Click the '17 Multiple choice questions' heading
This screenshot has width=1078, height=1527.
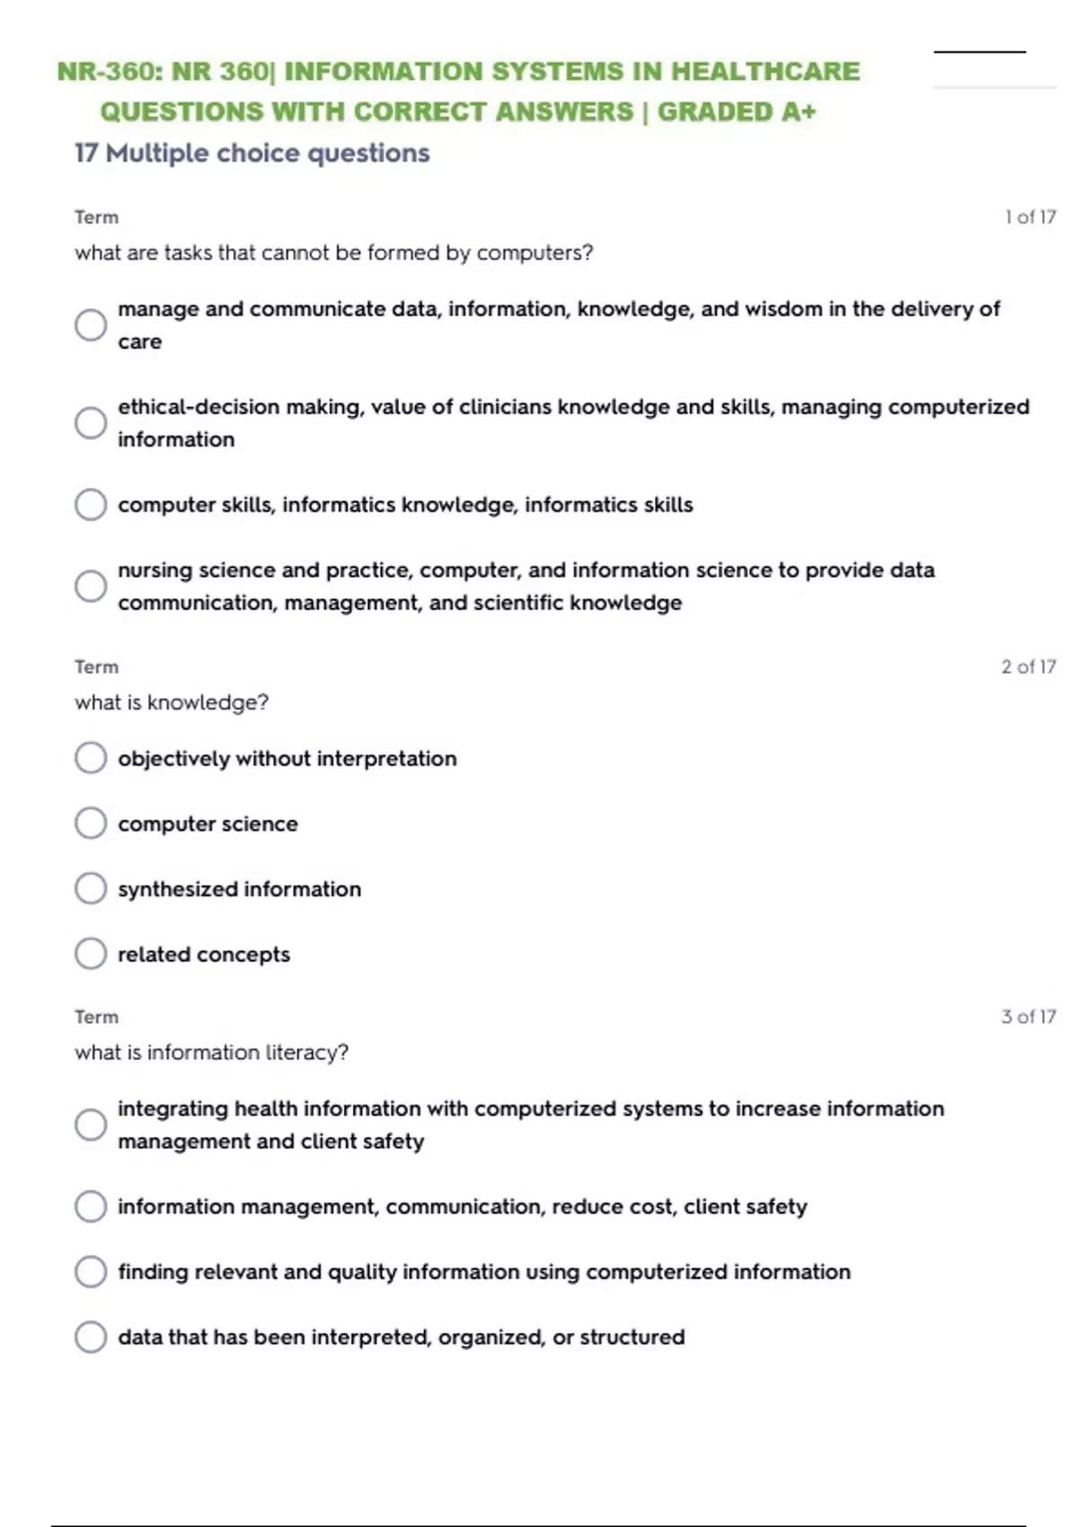coord(252,154)
